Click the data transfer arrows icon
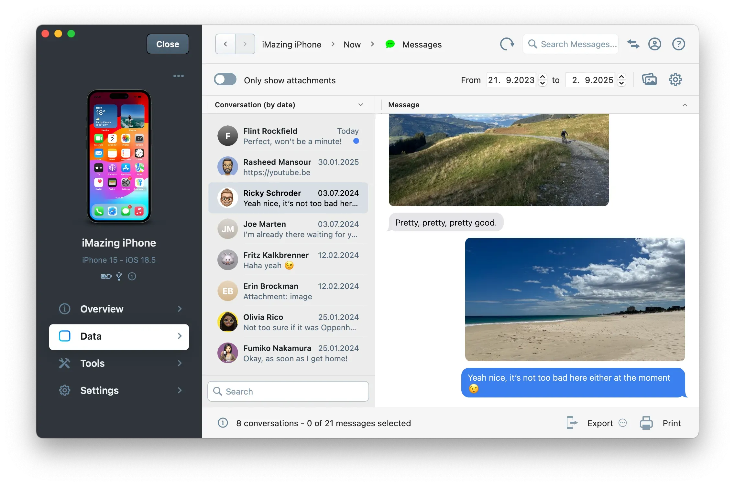 pyautogui.click(x=633, y=44)
